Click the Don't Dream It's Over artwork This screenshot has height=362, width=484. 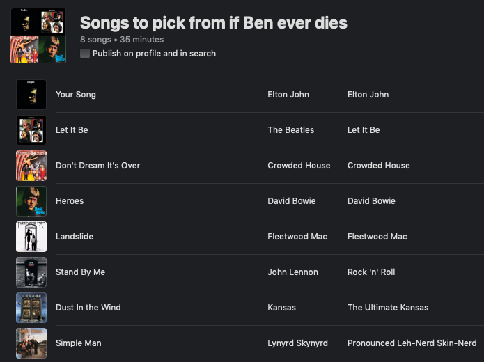(31, 166)
